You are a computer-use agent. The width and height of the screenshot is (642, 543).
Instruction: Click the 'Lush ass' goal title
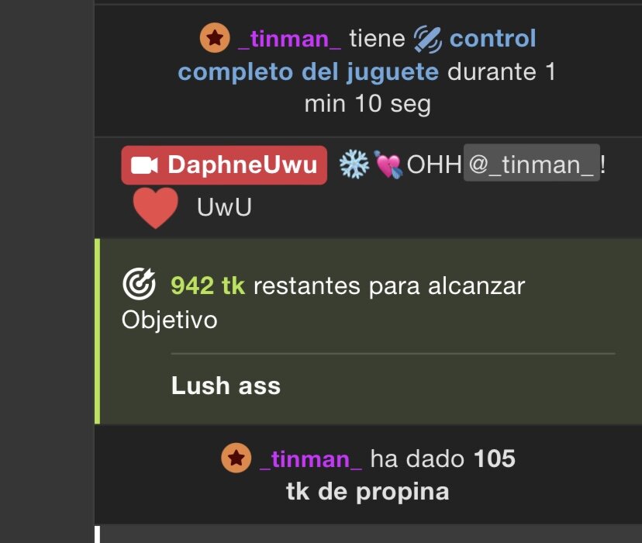pos(226,386)
